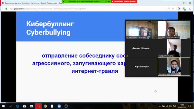The height and width of the screenshot is (109, 194).
Task: Open Google Chrome from the taskbar
Action: point(45,106)
